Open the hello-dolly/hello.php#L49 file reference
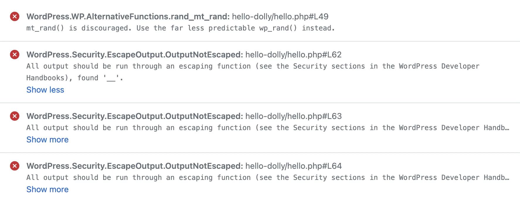Screen dimensions: 520x201 click(x=280, y=16)
